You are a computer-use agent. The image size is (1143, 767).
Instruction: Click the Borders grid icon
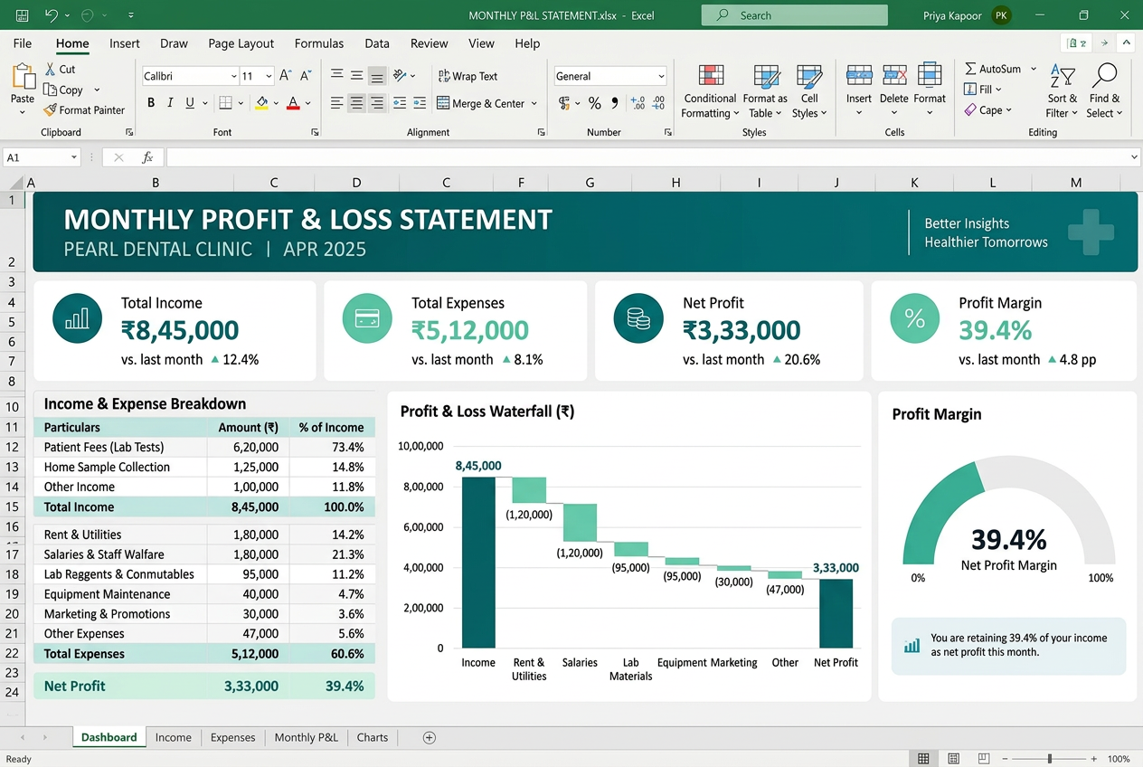pos(226,103)
